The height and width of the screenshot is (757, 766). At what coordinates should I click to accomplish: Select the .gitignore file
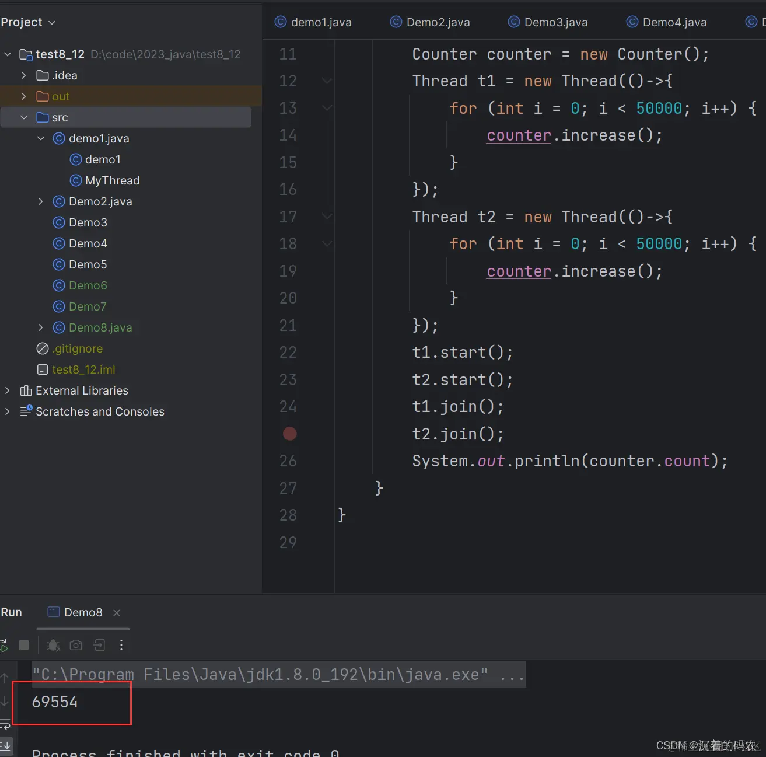(x=69, y=348)
